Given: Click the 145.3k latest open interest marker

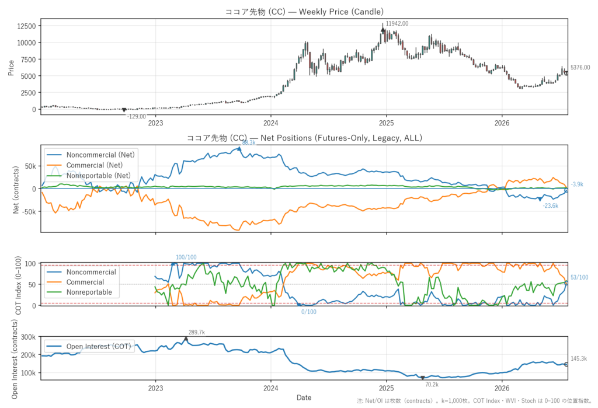Looking at the screenshot, I should [566, 365].
